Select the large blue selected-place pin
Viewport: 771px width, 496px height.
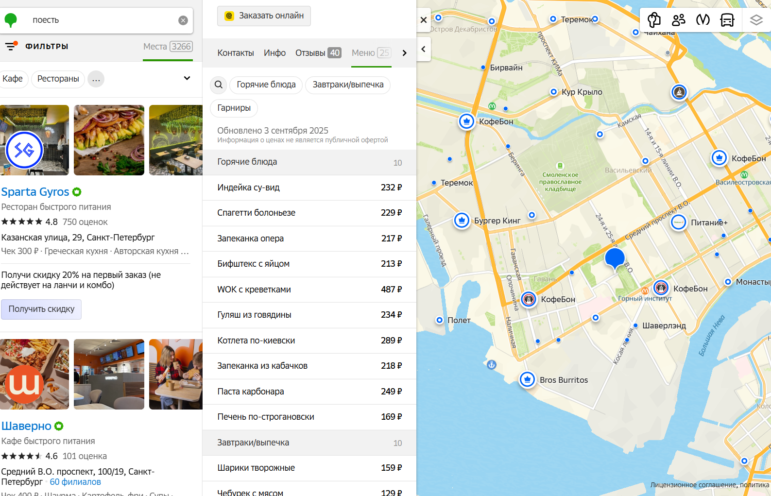click(x=615, y=258)
